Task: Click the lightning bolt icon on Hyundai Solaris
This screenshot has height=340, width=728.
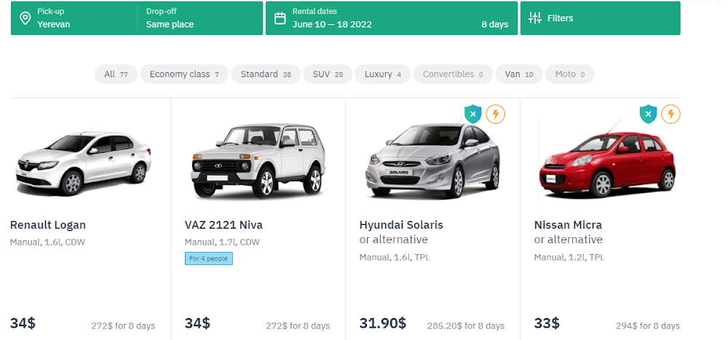Action: pos(496,114)
